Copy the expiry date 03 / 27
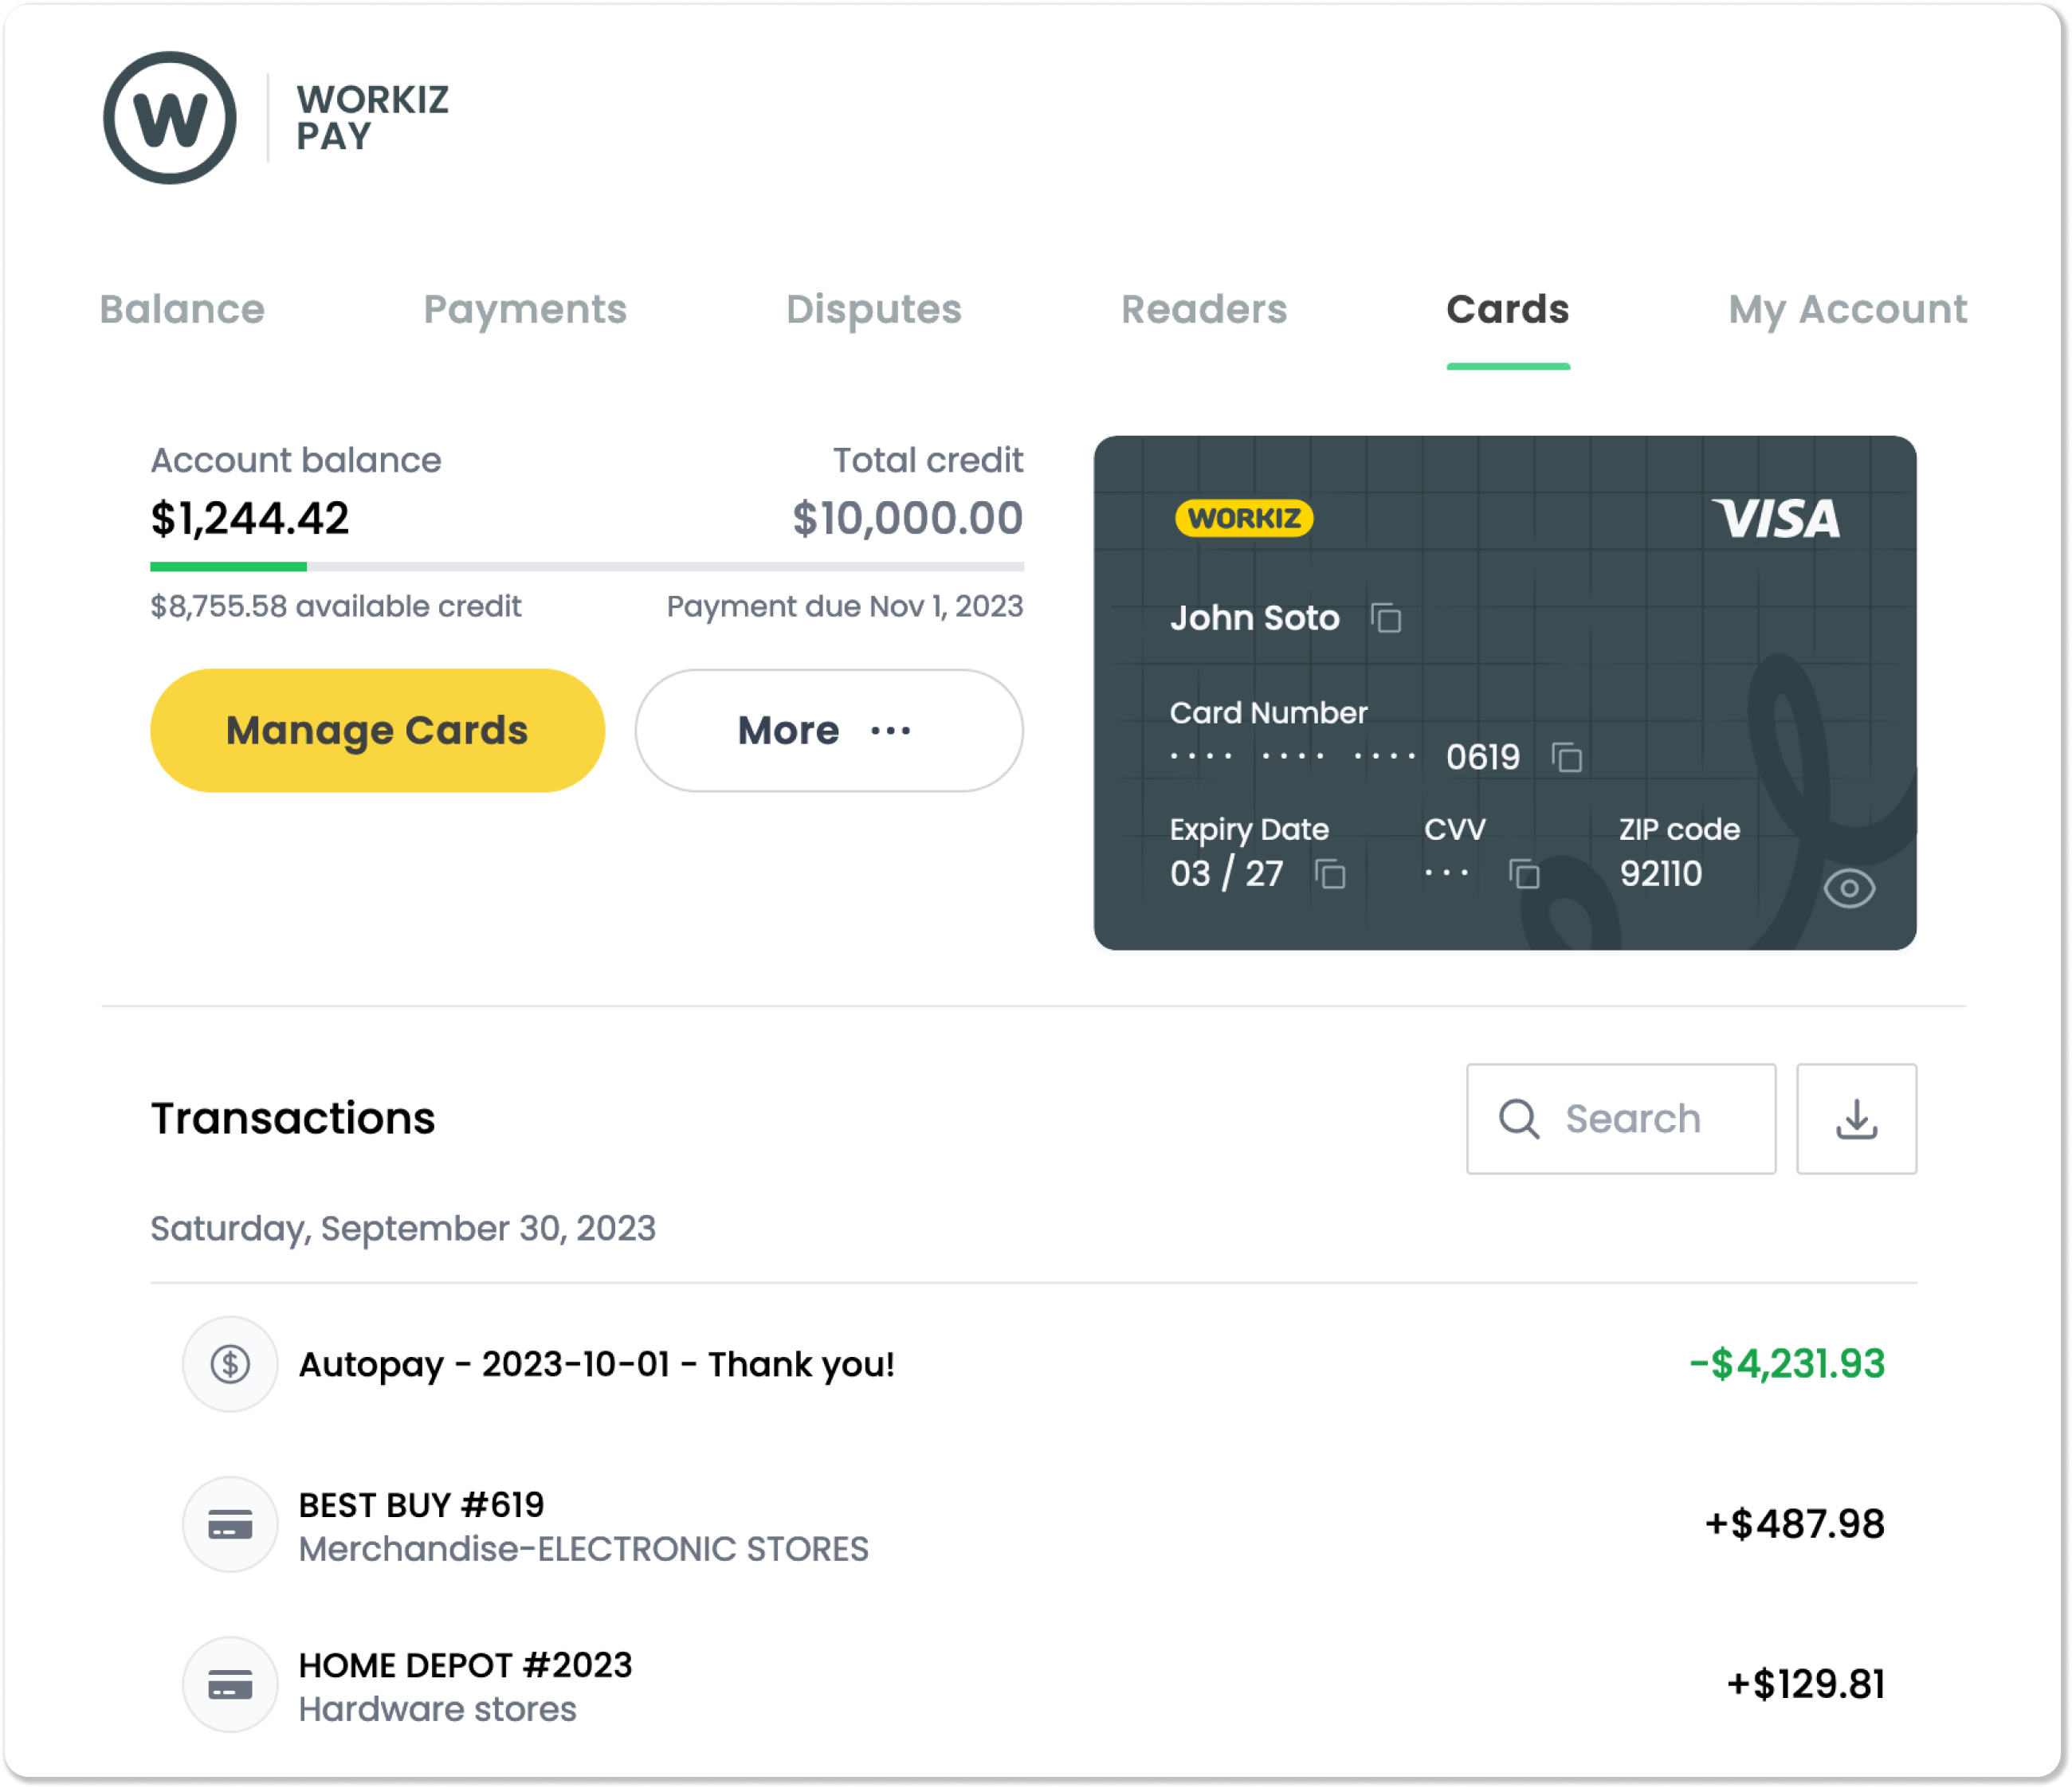Viewport: 2072px width, 1788px height. 1329,874
